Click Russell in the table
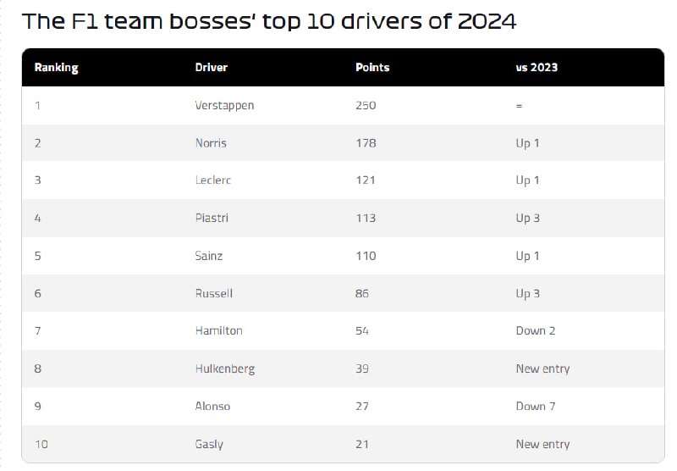Viewport: 677px width, 471px height. click(214, 293)
